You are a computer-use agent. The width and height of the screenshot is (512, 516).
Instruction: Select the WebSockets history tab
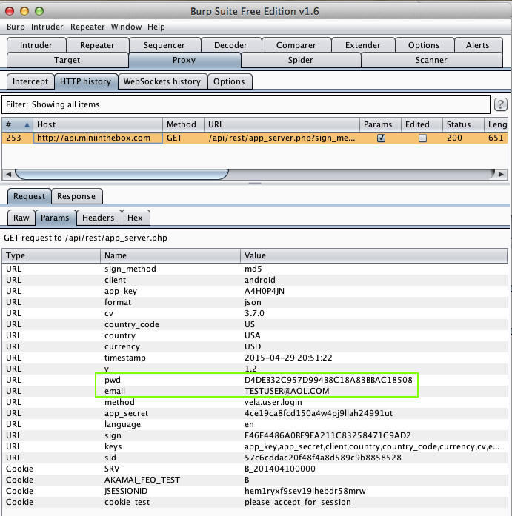pyautogui.click(x=162, y=81)
